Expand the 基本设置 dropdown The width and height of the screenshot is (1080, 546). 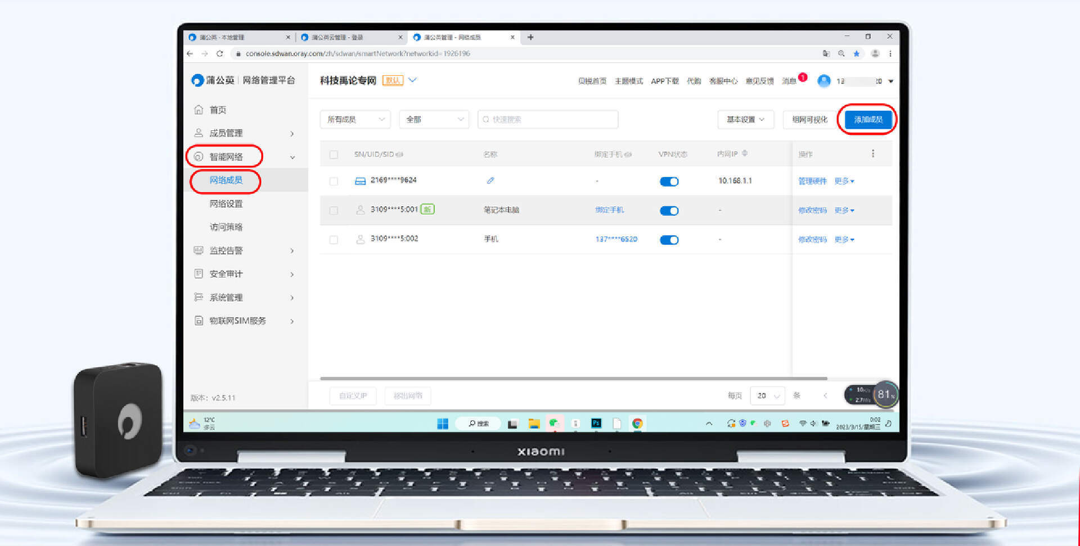click(745, 120)
